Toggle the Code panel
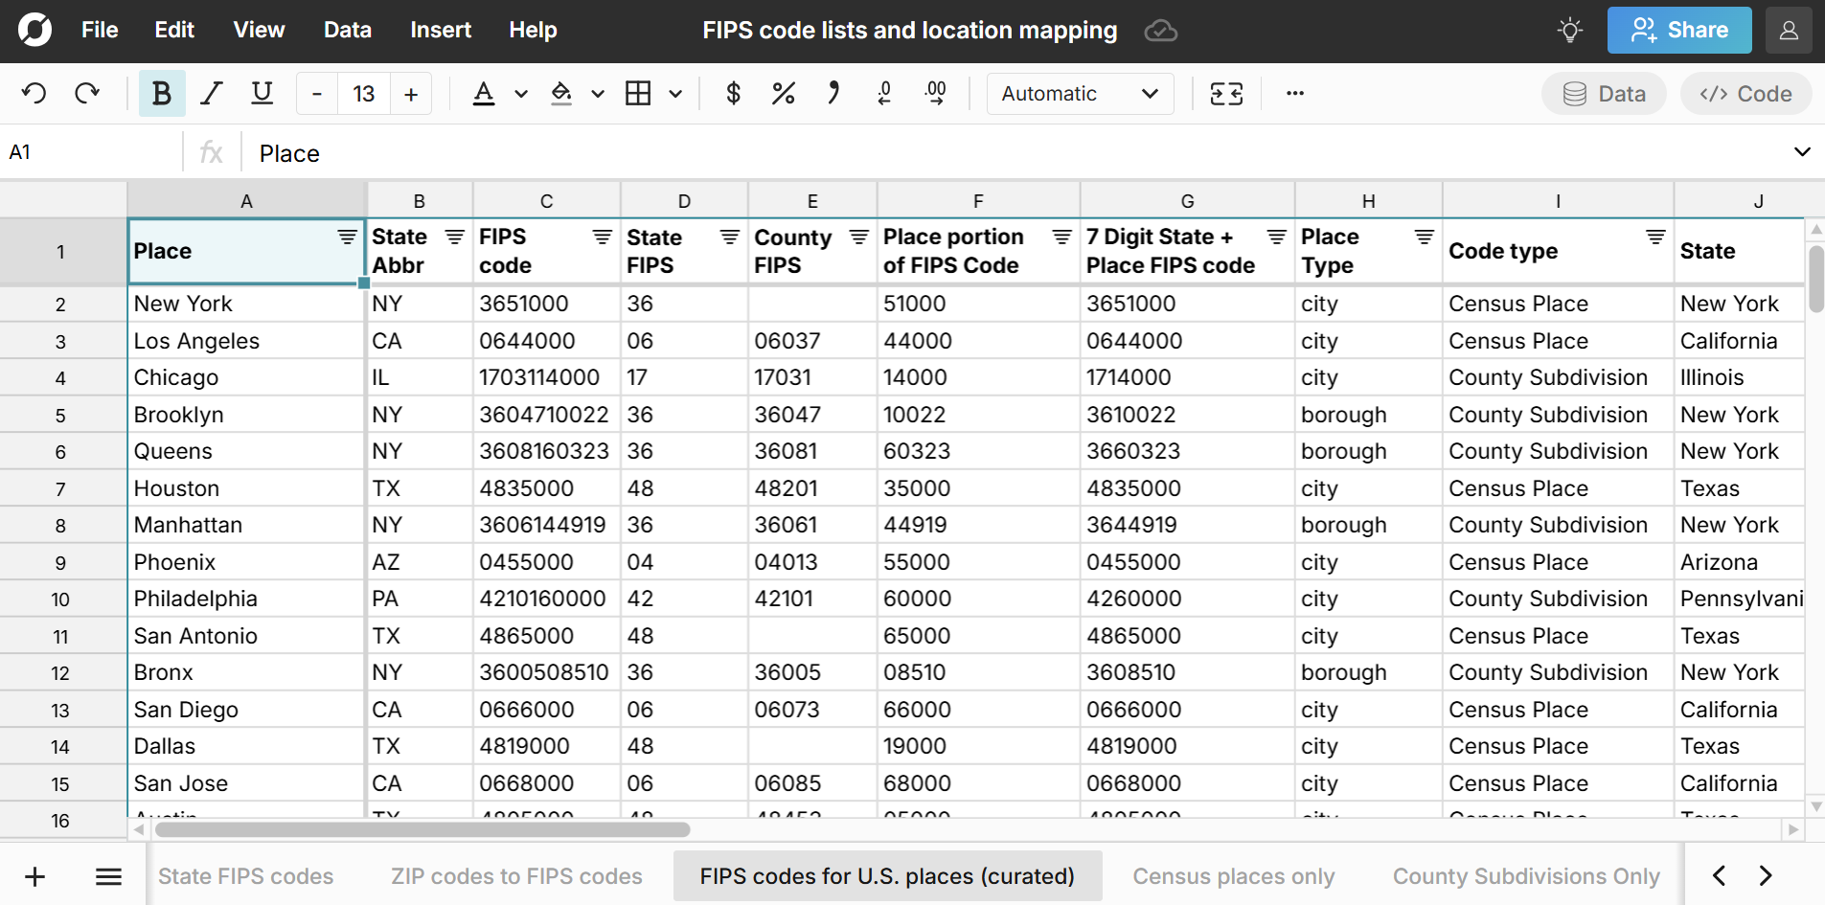Screen dimensions: 1825x905 pyautogui.click(x=1745, y=94)
